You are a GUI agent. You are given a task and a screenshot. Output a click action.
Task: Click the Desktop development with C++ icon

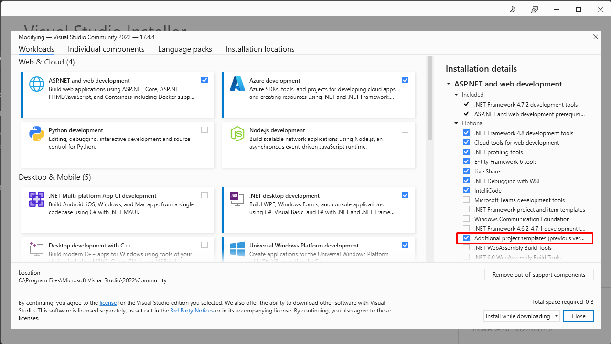[37, 249]
